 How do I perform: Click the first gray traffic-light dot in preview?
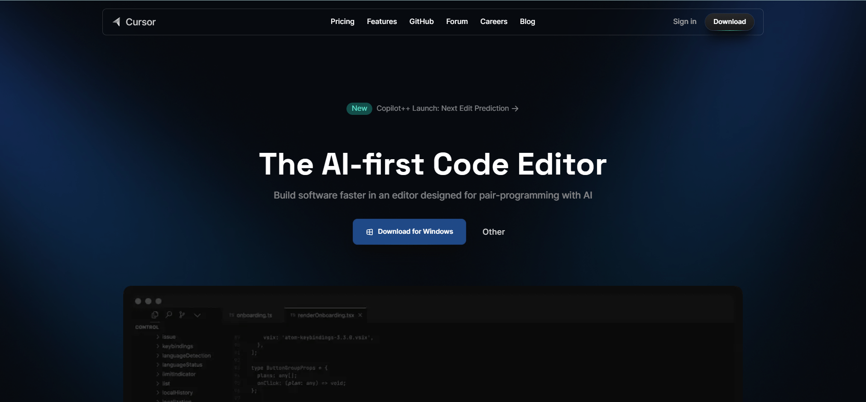coord(138,301)
